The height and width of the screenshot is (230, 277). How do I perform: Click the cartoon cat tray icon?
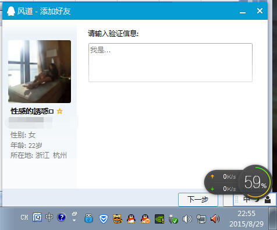pos(118,219)
